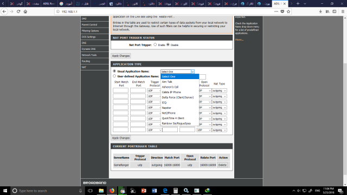The height and width of the screenshot is (195, 347).
Task: Enable the Nat Port Trigger radio
Action: tap(155, 44)
